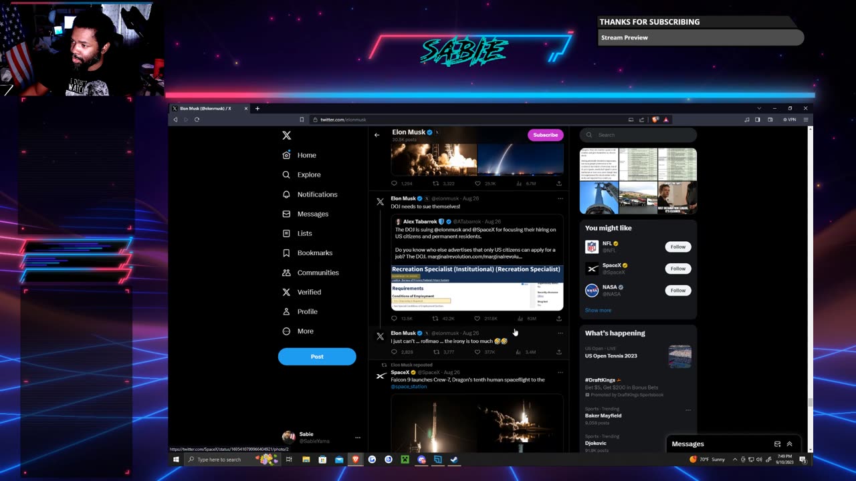Reply to the rofimao irony tweet
The width and height of the screenshot is (856, 481).
(x=394, y=351)
